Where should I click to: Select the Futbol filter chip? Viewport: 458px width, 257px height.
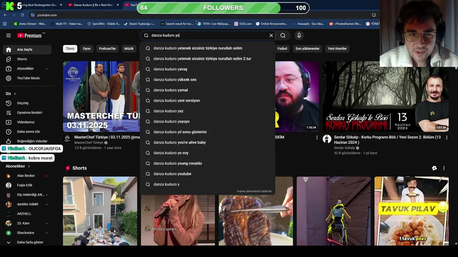pos(282,49)
